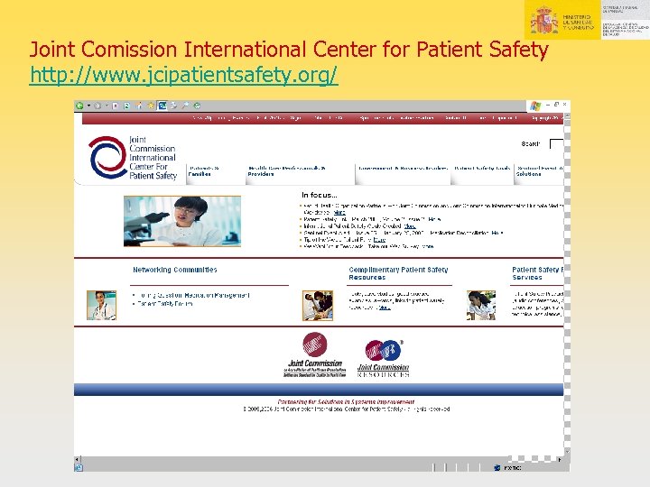Click the nurse thumbnail beside Patient Safety Services
650x487 pixels.
[481, 305]
